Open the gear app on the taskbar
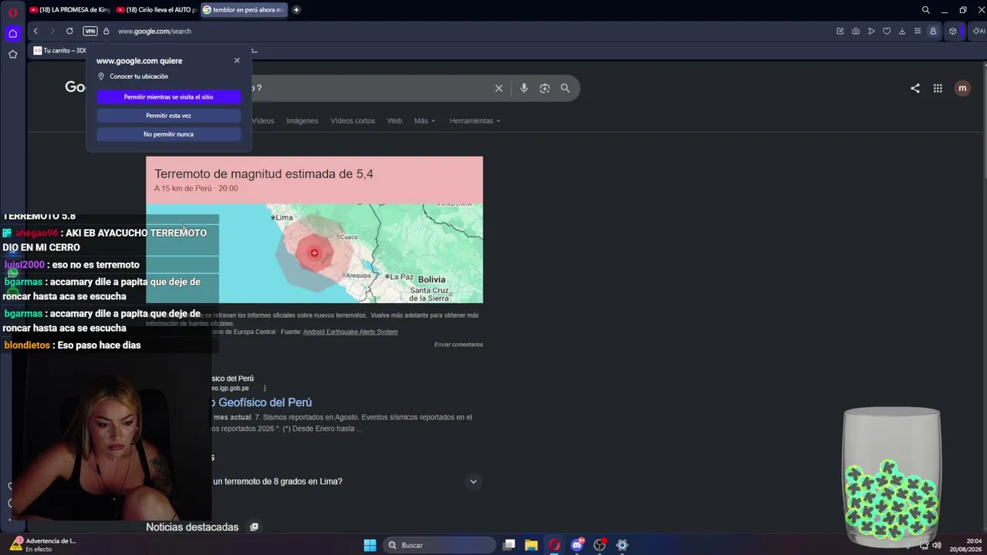Screen dimensions: 987x555 [x=622, y=545]
